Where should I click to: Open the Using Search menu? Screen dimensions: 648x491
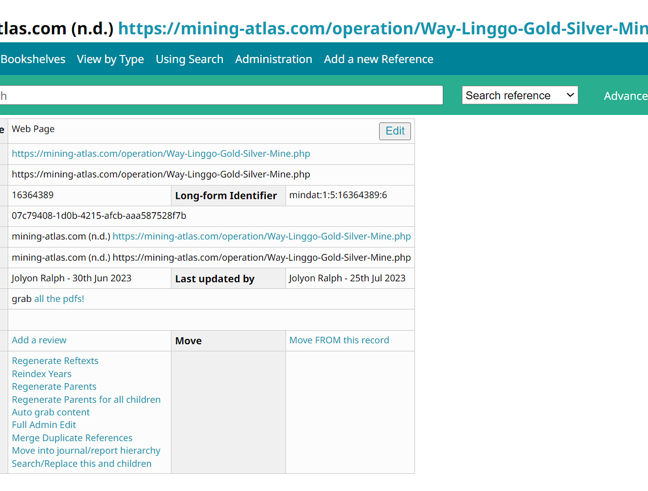[189, 59]
